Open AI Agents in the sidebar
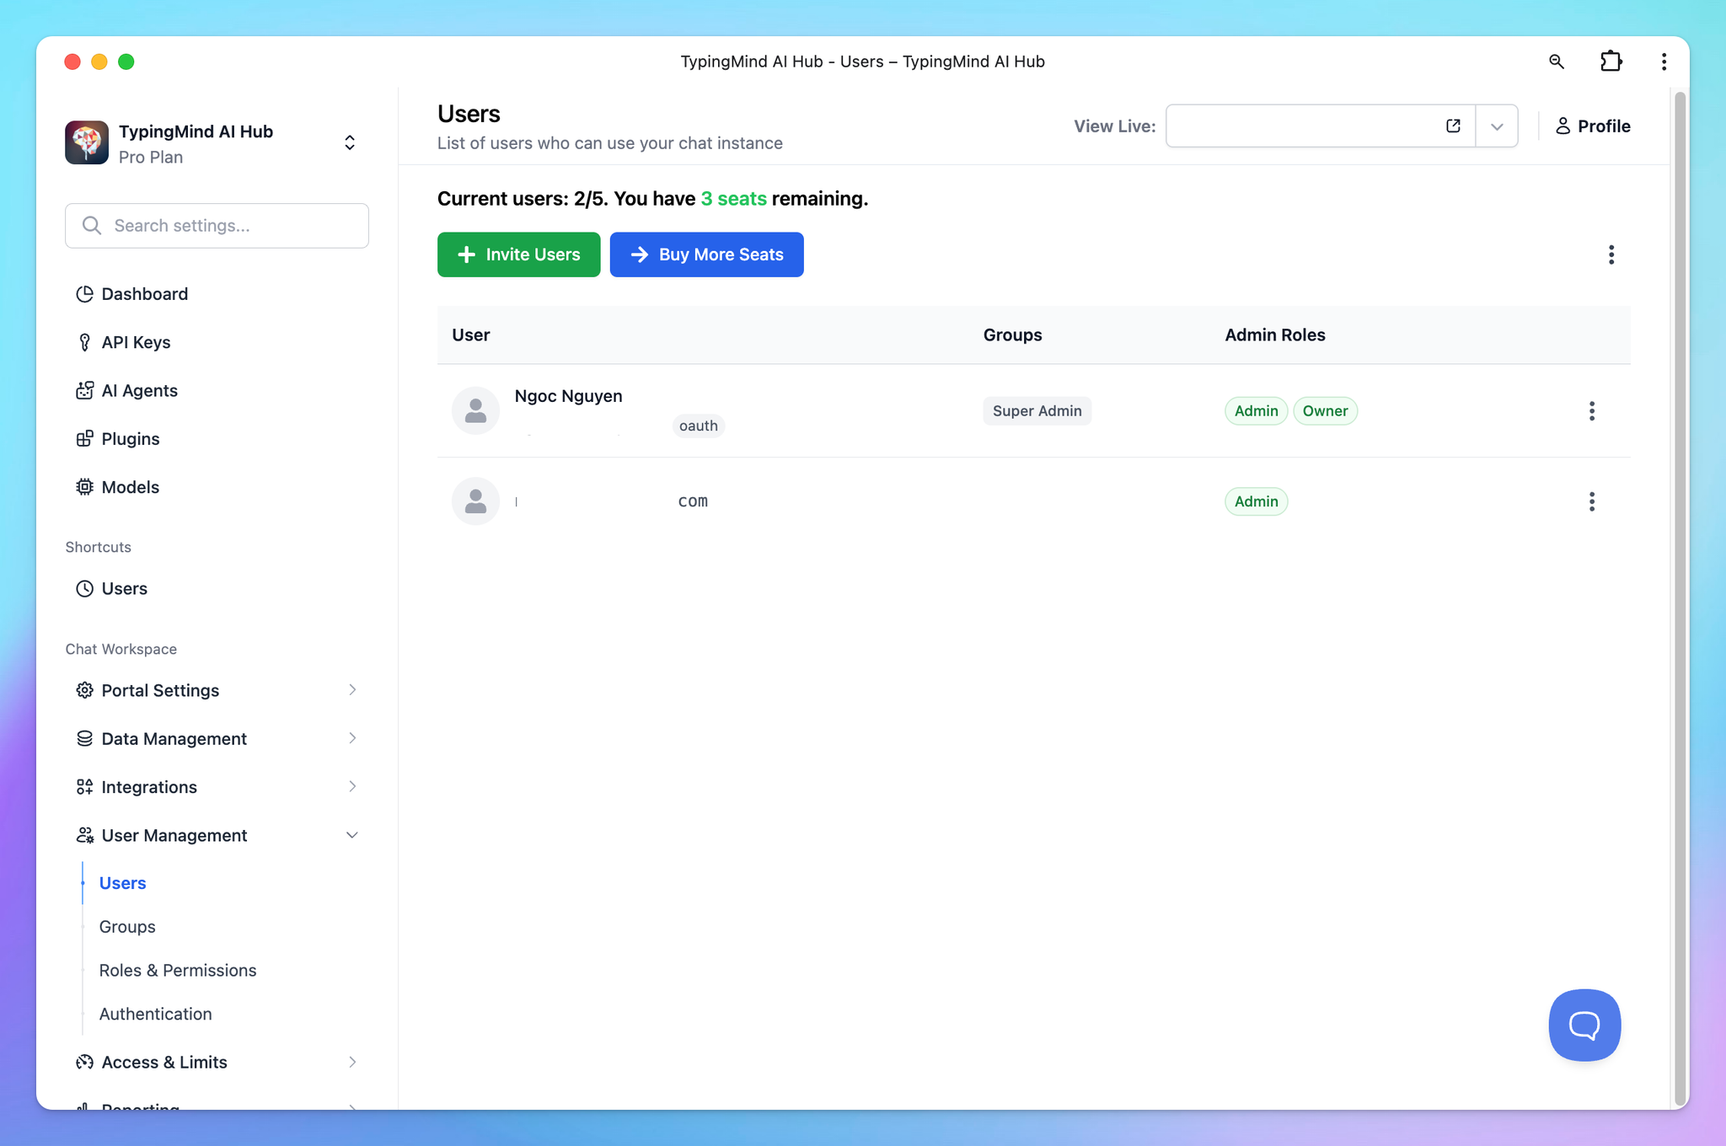 pyautogui.click(x=139, y=391)
